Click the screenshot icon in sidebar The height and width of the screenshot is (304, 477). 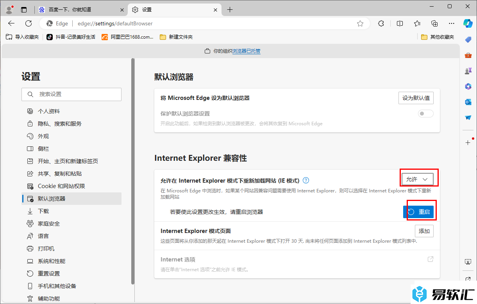coord(468,262)
